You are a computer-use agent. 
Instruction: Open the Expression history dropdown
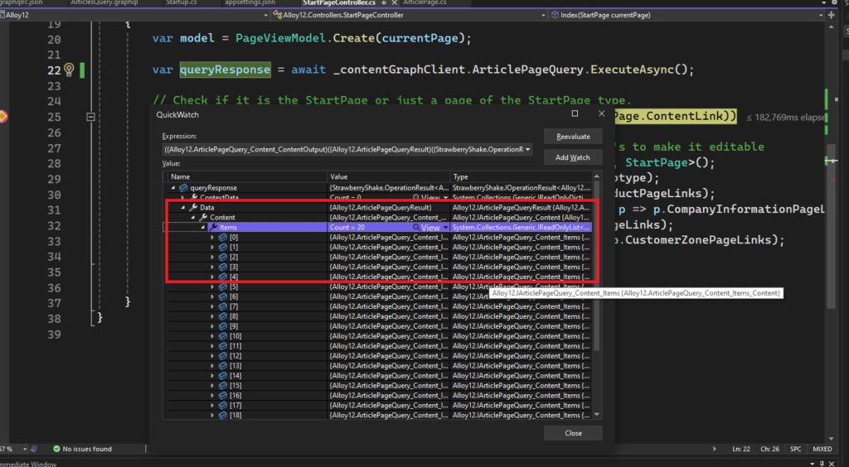tap(528, 150)
